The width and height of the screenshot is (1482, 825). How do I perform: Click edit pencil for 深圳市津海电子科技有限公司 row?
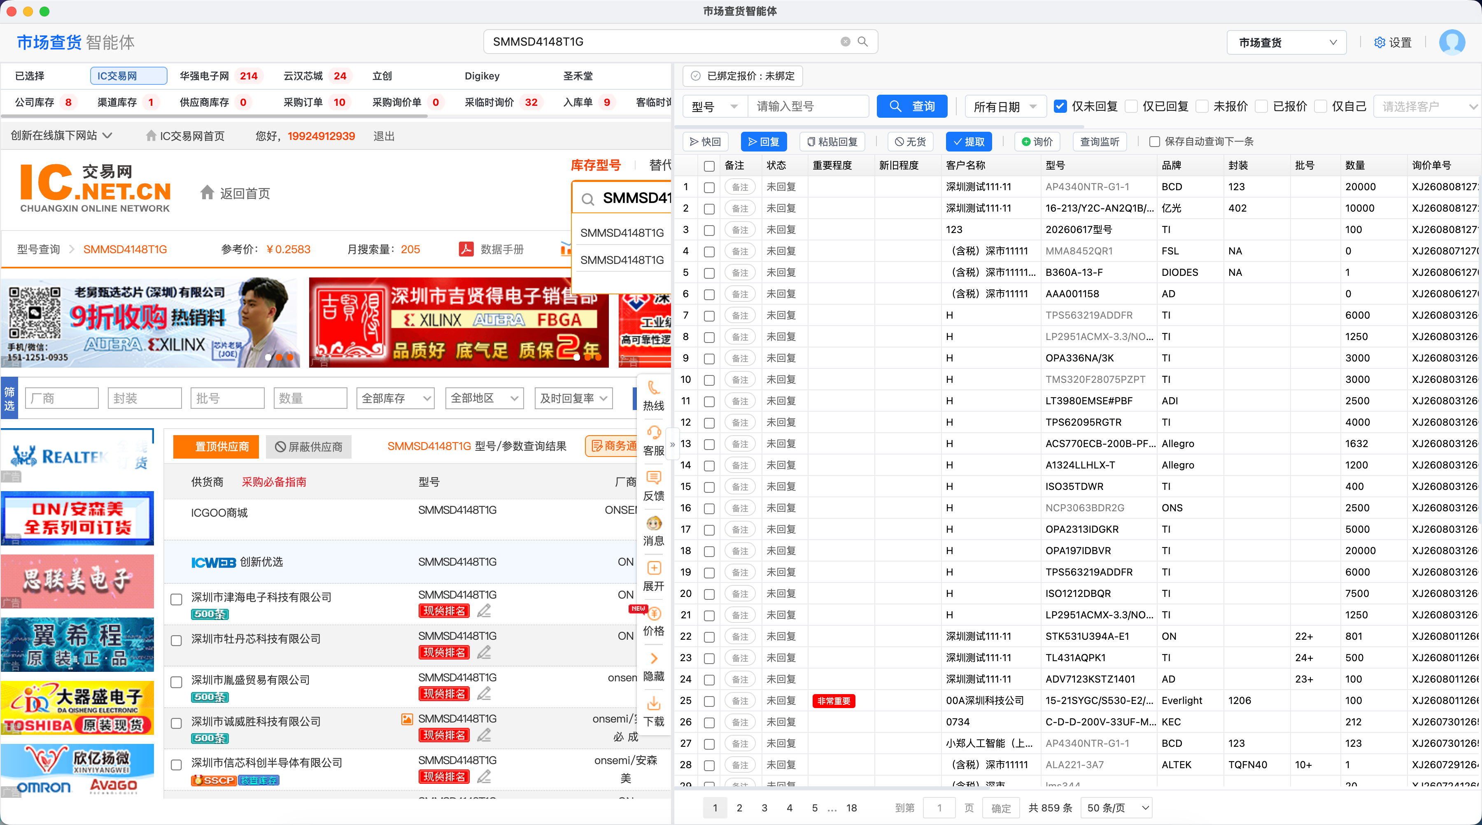484,611
